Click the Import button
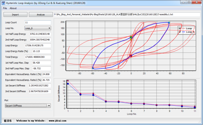203x125 pixels. click(x=15, y=15)
